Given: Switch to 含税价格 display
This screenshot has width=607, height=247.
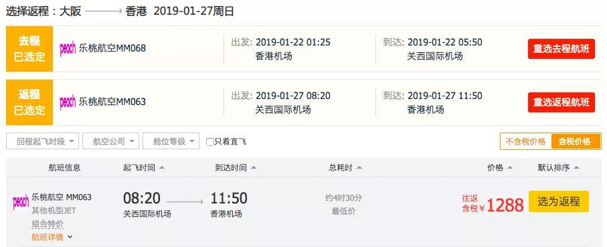Looking at the screenshot, I should click(x=576, y=141).
